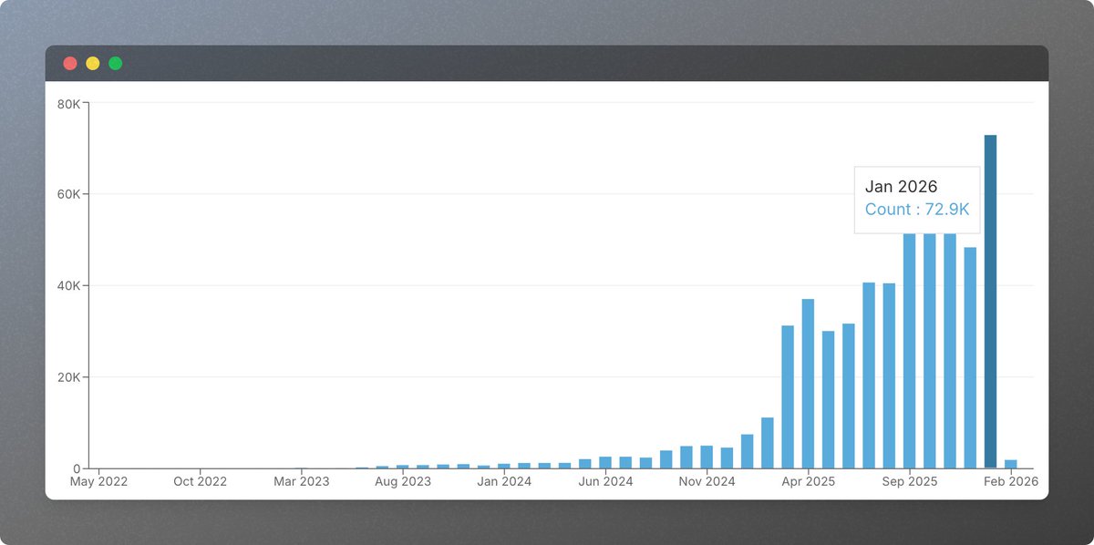The image size is (1094, 545).
Task: Click the 'Nov 2024' x-axis label
Action: [707, 481]
